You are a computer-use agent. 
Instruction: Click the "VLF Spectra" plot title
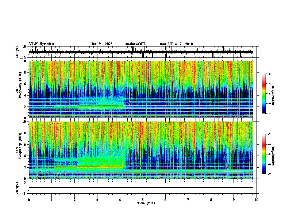pos(41,44)
